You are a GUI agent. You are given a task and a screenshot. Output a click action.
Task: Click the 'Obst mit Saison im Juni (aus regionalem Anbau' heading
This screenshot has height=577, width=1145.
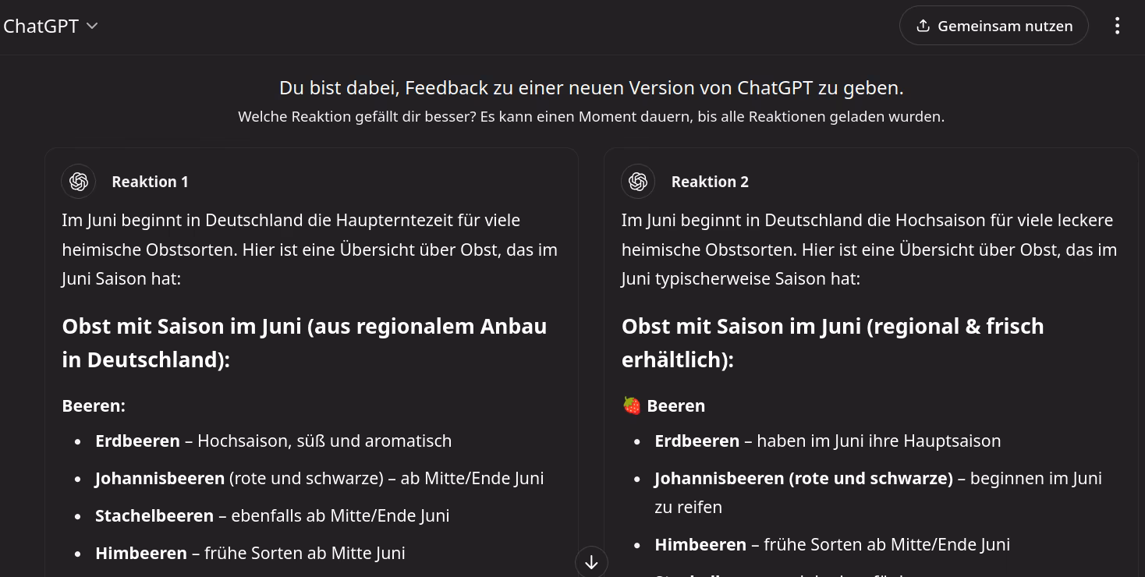tap(304, 326)
